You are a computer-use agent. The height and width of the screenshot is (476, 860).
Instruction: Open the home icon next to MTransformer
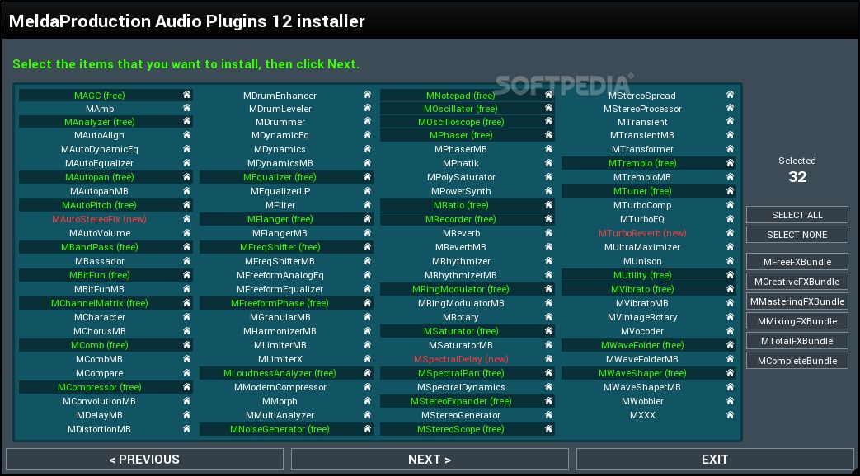(x=730, y=149)
